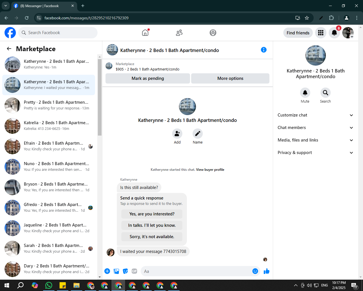Choose a sticker from the composer

point(125,271)
